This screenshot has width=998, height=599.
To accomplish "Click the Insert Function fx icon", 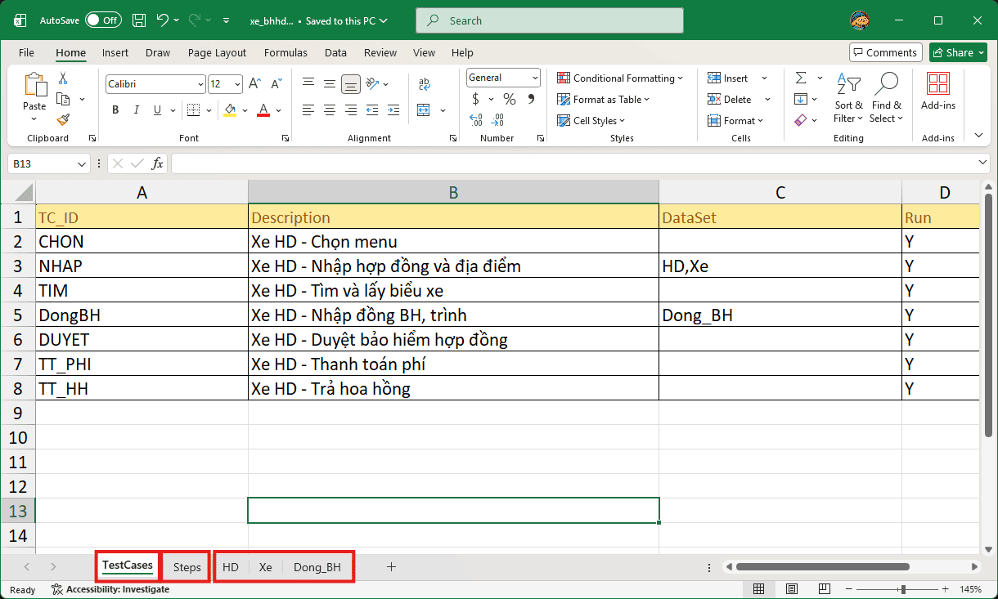I will point(157,163).
